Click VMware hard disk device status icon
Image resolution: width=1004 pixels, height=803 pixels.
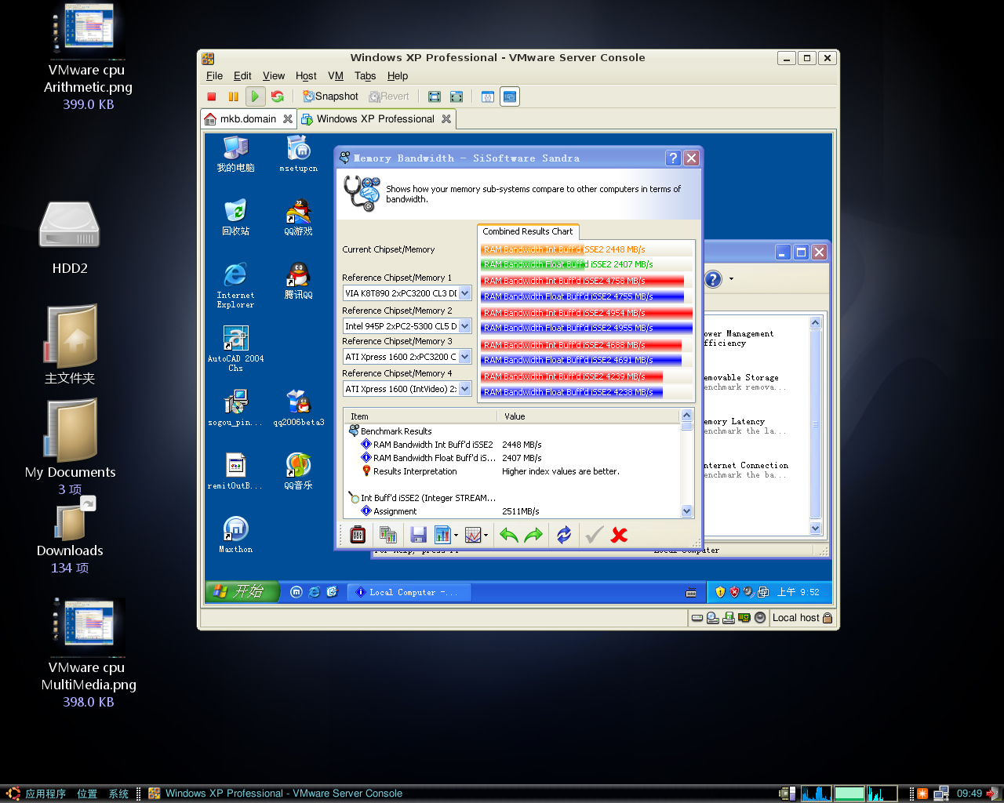(697, 618)
